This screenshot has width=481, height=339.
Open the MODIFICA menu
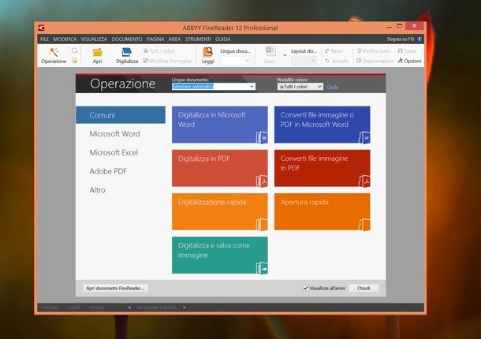(65, 39)
